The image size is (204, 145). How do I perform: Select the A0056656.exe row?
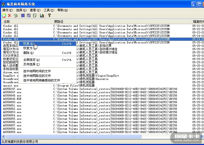click(103, 122)
